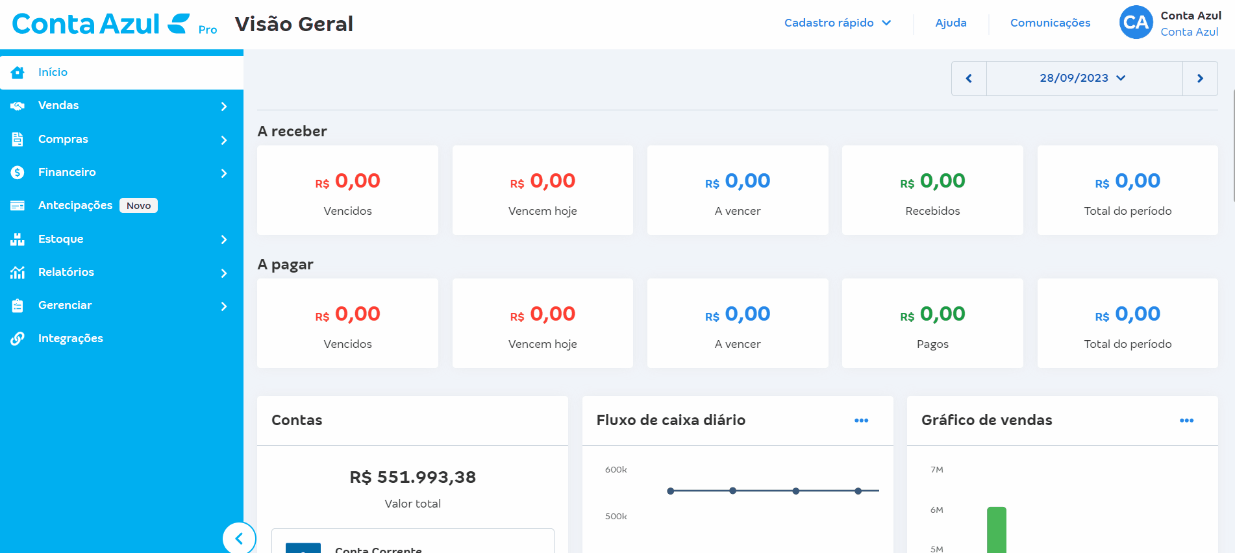Select Estoque menu item

pos(121,239)
